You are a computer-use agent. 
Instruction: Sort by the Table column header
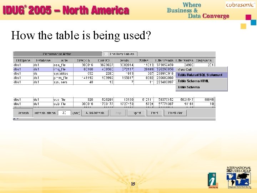(63, 60)
